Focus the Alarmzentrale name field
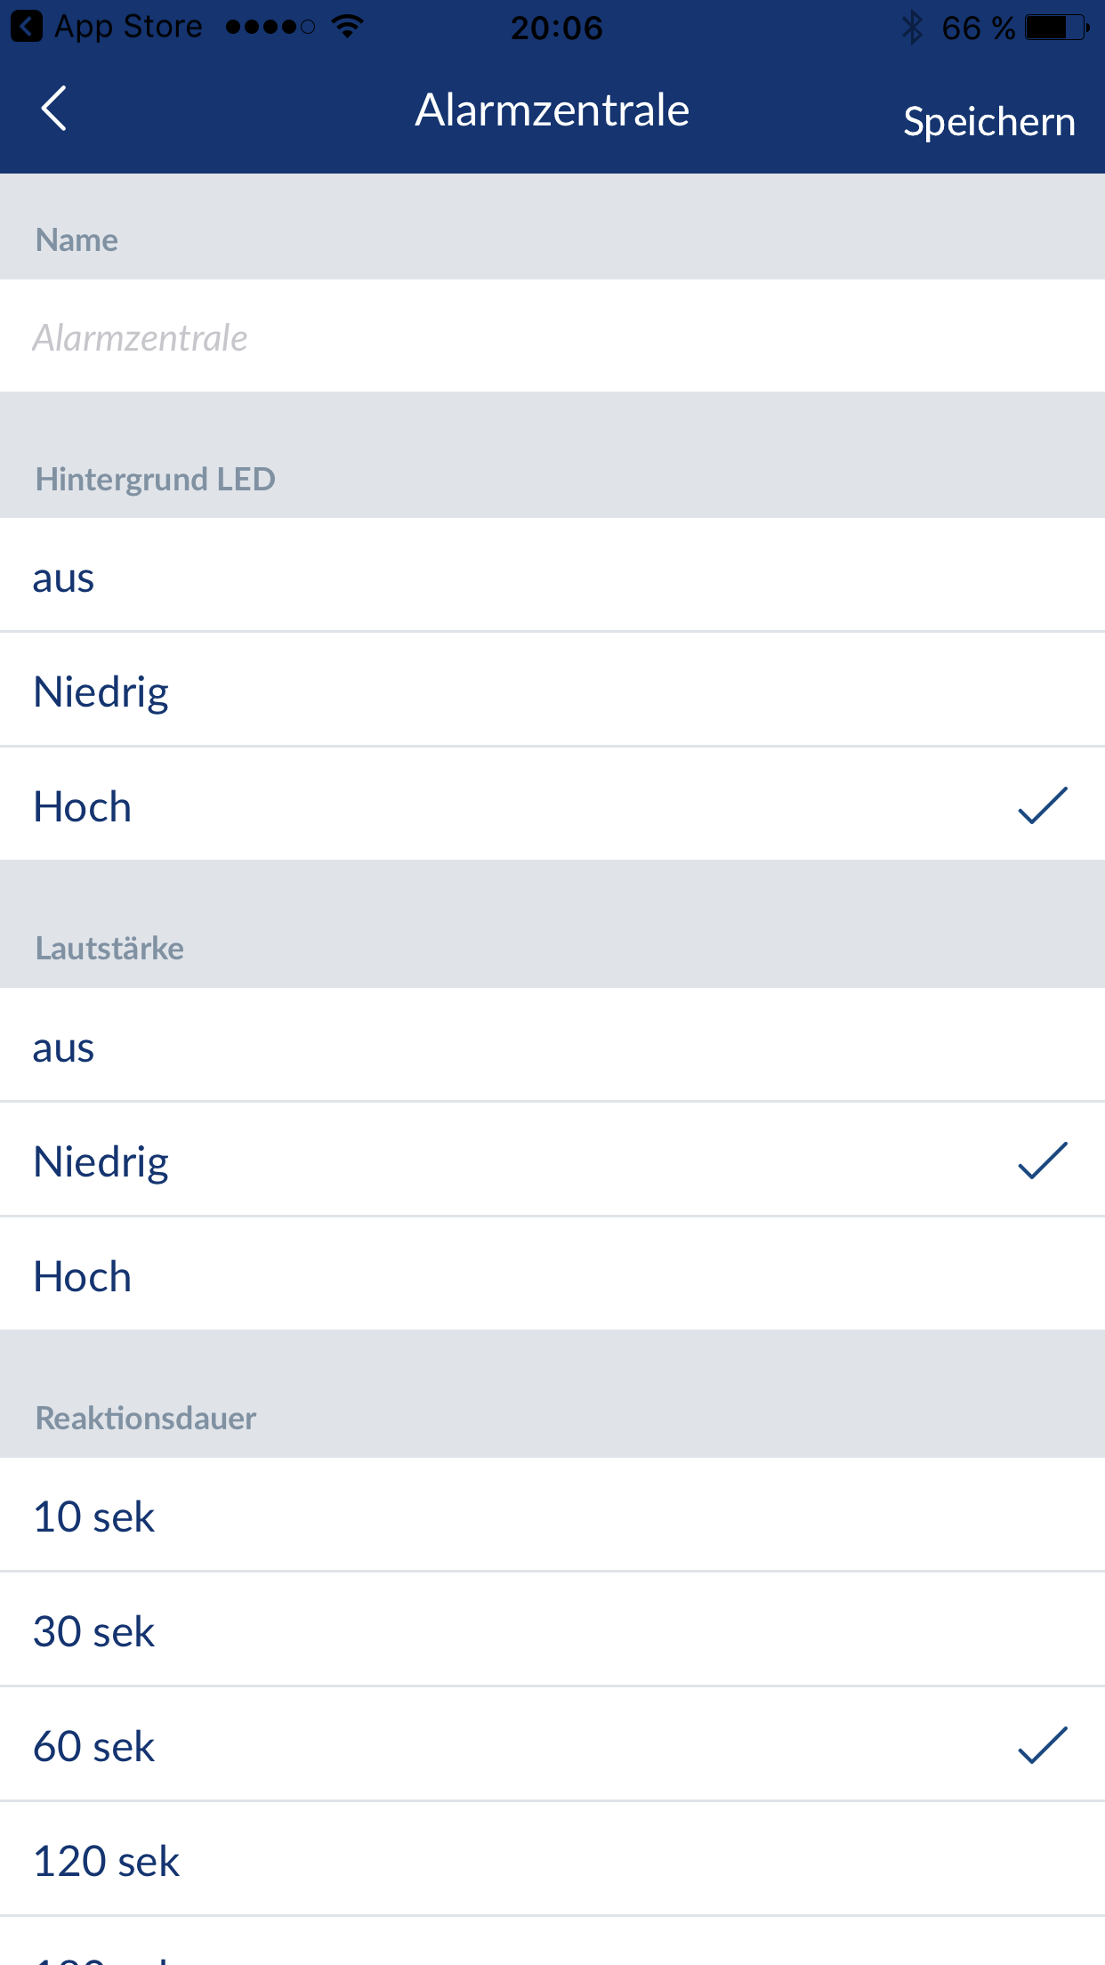 click(x=552, y=336)
